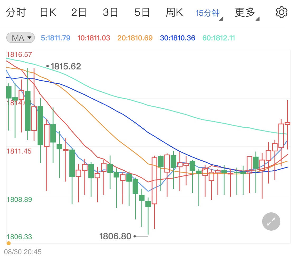Viewport: 297px width, 261px height.
Task: Open the chart settings gear icon
Action: coord(281,12)
